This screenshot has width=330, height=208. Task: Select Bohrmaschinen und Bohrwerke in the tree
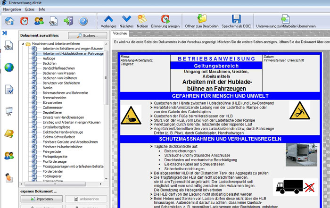pos(65,93)
